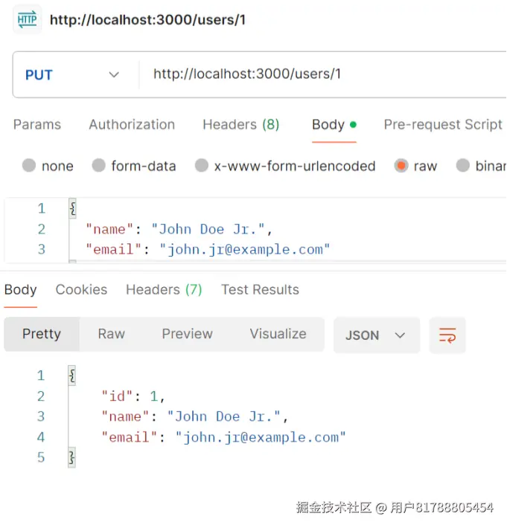Open the PUT method dropdown

click(x=72, y=74)
